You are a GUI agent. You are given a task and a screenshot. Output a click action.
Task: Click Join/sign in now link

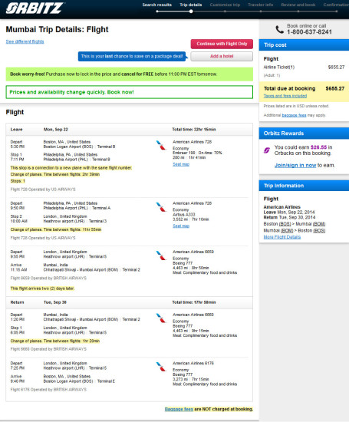click(295, 165)
